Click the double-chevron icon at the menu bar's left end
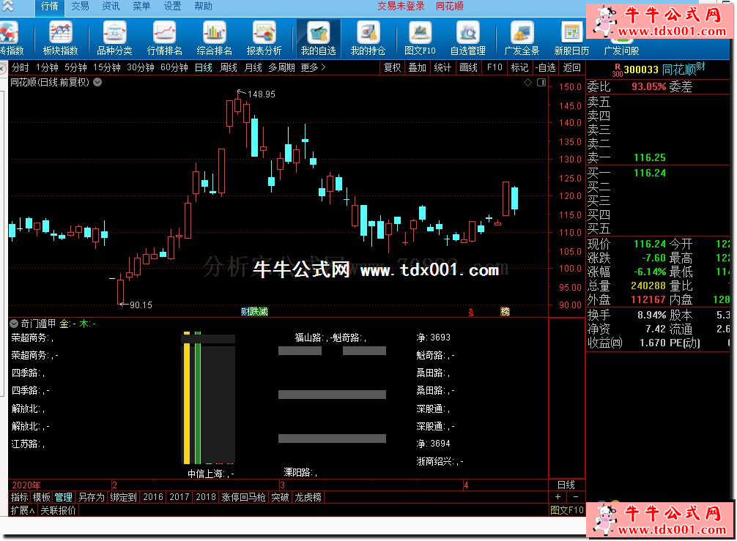 (7, 6)
